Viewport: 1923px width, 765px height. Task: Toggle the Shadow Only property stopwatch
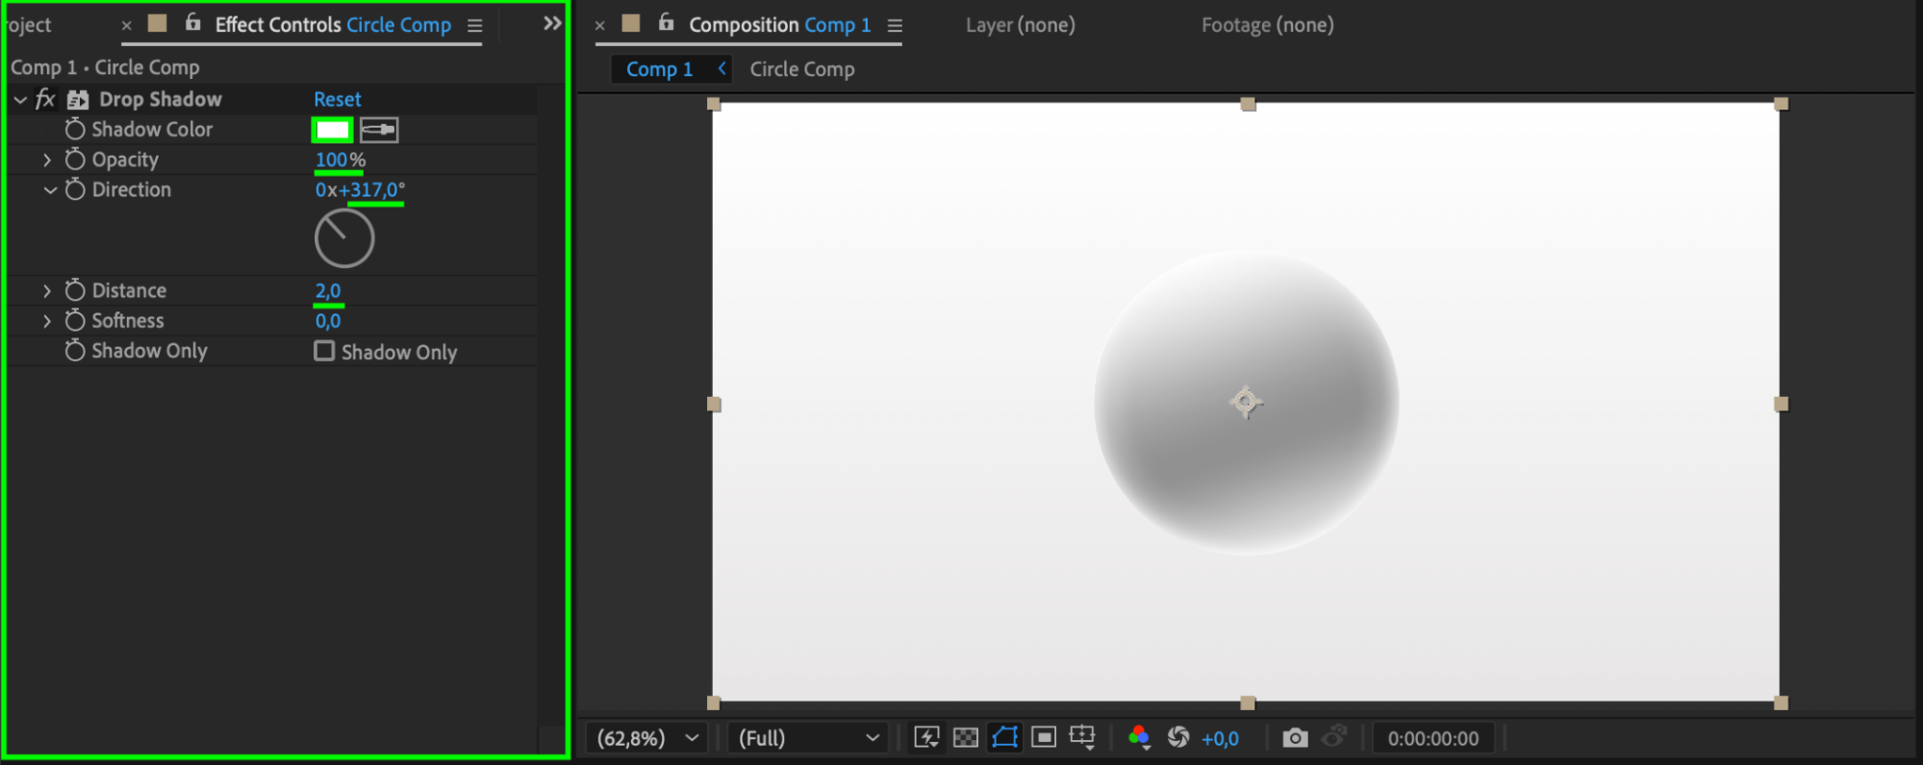point(75,351)
